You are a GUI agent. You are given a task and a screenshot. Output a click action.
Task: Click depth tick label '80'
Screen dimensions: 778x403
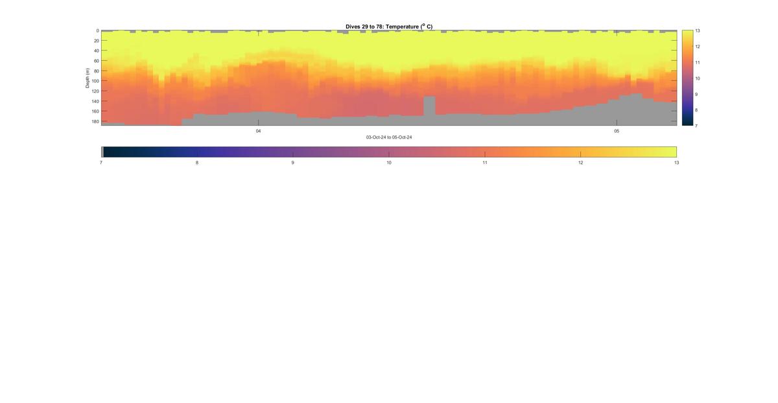click(96, 71)
